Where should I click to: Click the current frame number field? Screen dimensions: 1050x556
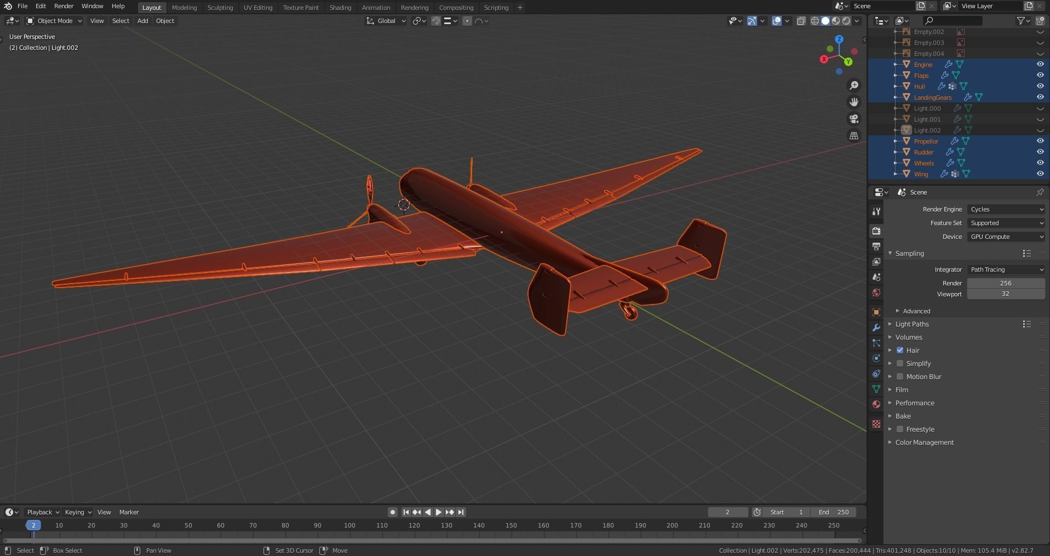[x=727, y=512]
